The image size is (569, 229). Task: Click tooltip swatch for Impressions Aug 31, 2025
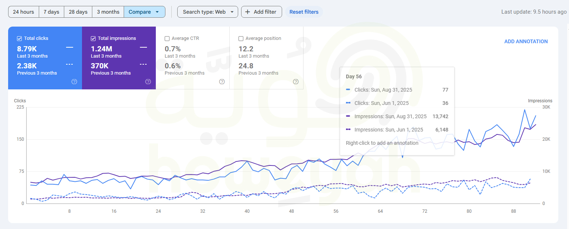tap(348, 116)
